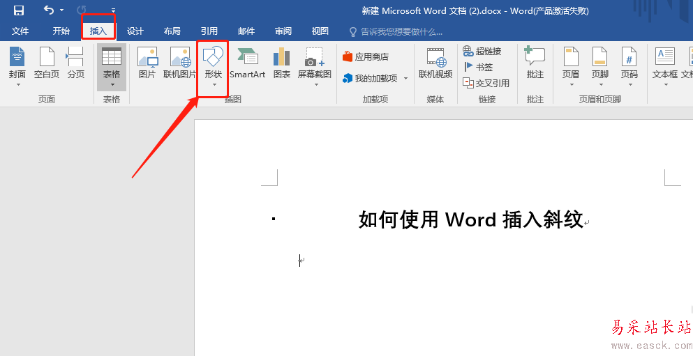The image size is (693, 356).
Task: Switch to the 邮件 tab
Action: (x=246, y=31)
